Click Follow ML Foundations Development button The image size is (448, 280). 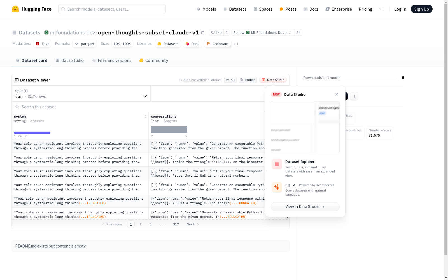[x=263, y=32]
